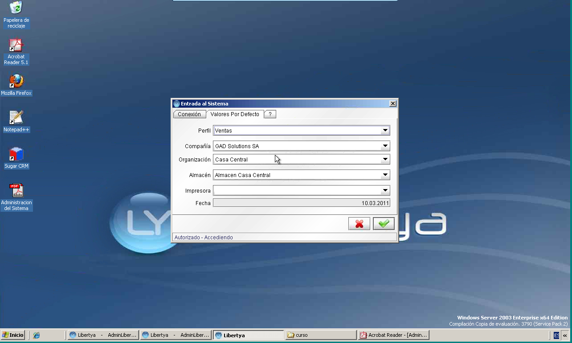Click the ES language indicator in tray
The height and width of the screenshot is (343, 572).
[556, 335]
